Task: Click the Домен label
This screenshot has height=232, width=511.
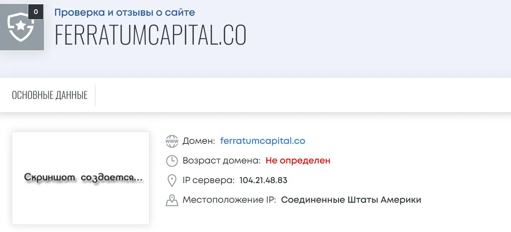Action: tap(199, 141)
